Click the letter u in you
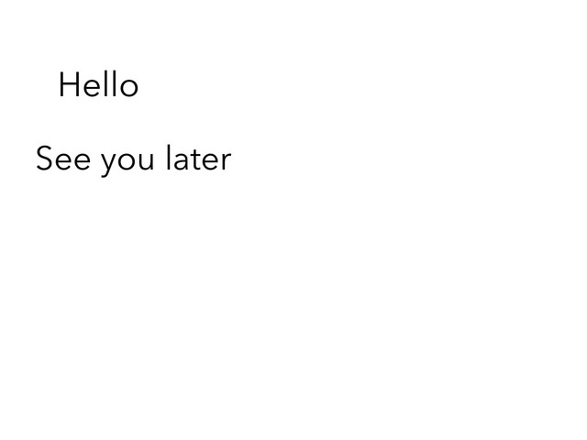Image resolution: width=587 pixels, height=440 pixels. click(x=147, y=161)
